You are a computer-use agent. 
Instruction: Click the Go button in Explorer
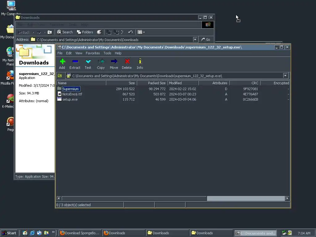206,39
